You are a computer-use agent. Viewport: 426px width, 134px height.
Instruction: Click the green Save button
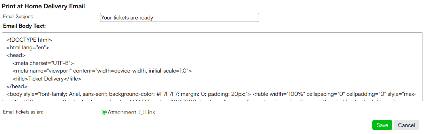[382, 125]
